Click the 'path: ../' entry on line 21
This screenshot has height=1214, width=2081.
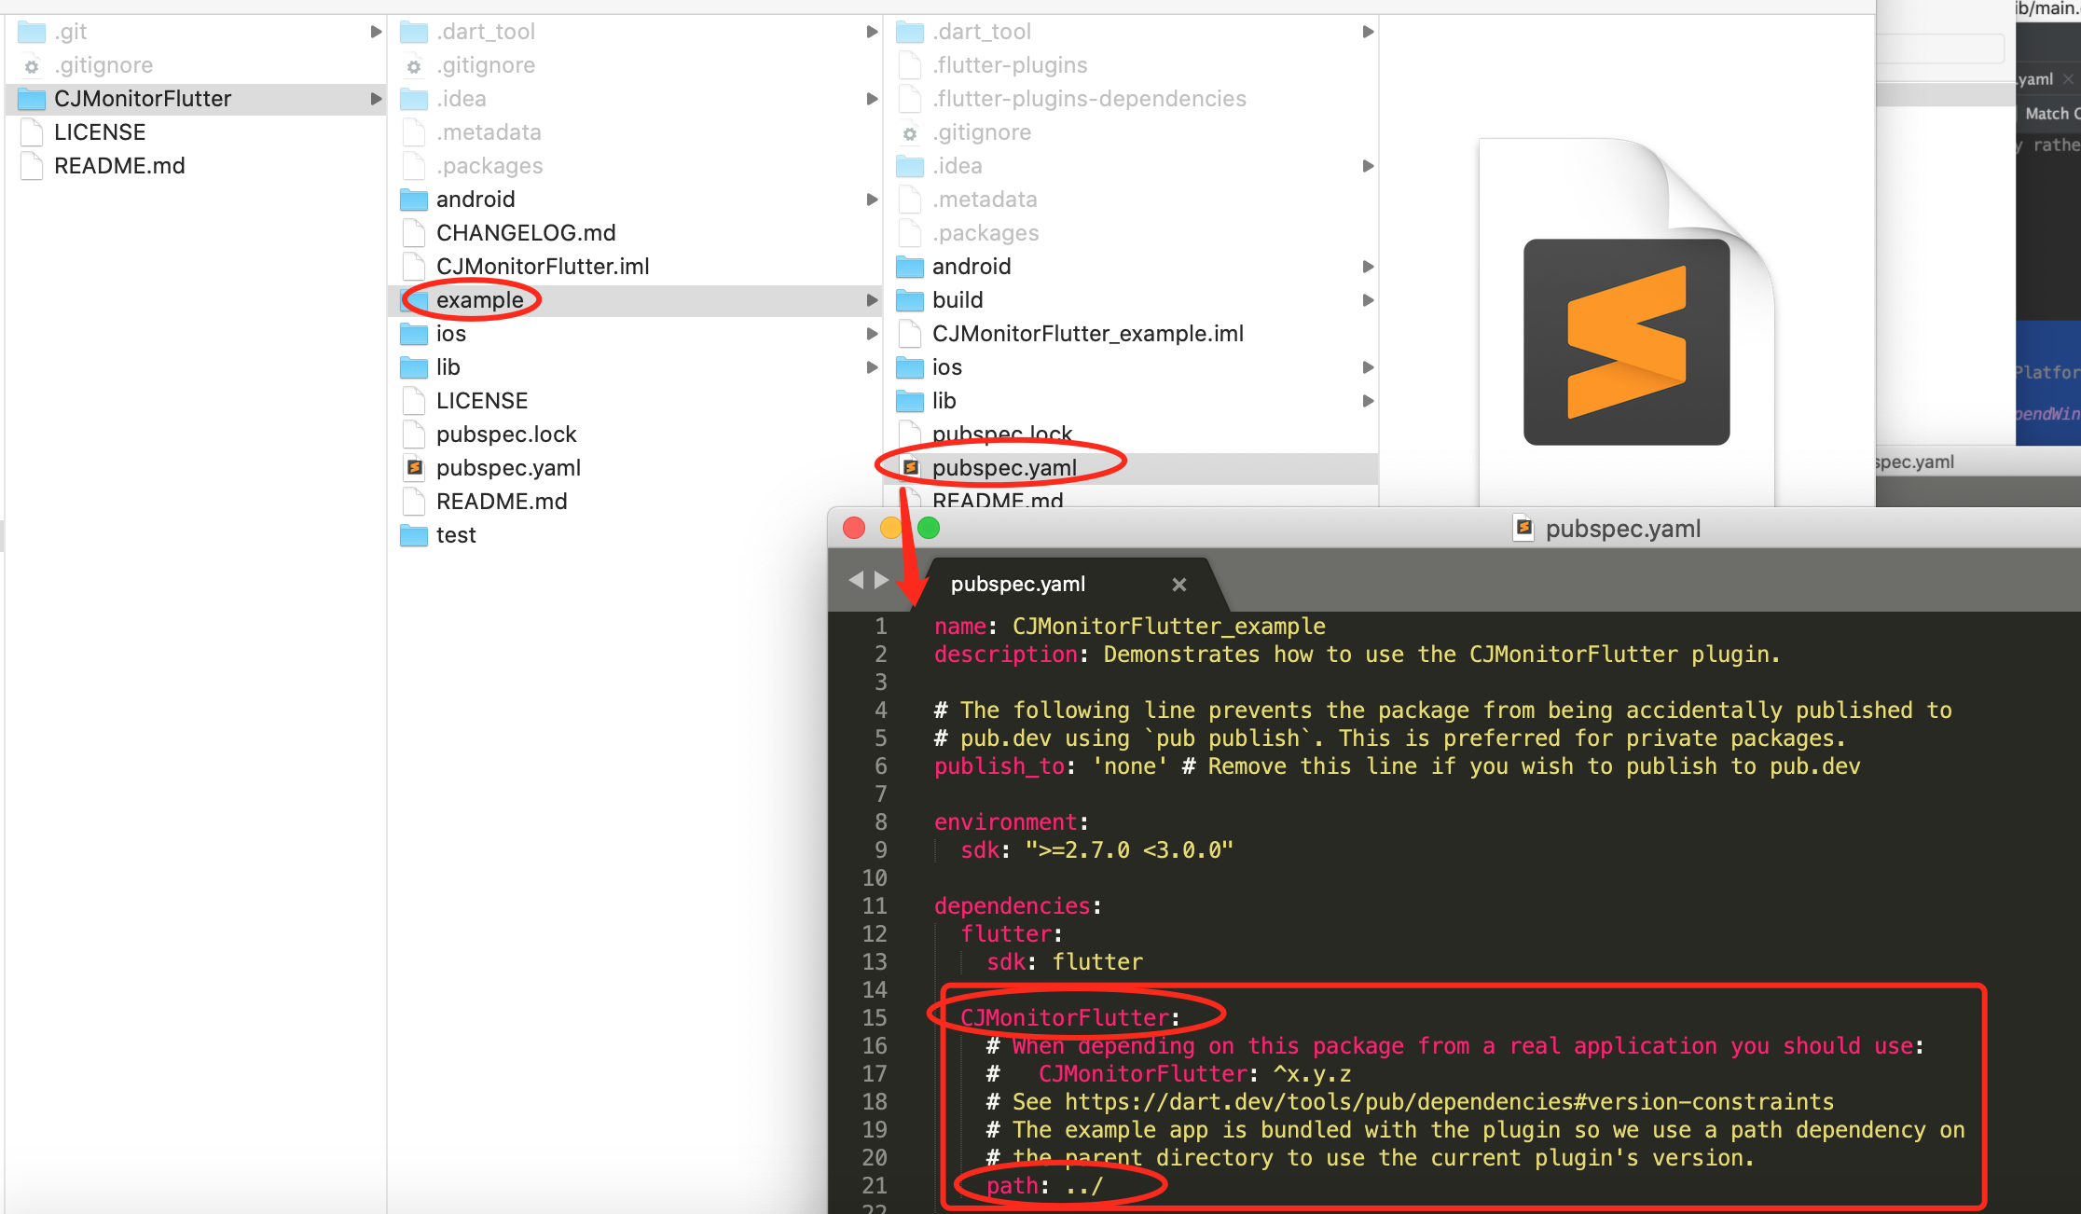point(1045,1186)
